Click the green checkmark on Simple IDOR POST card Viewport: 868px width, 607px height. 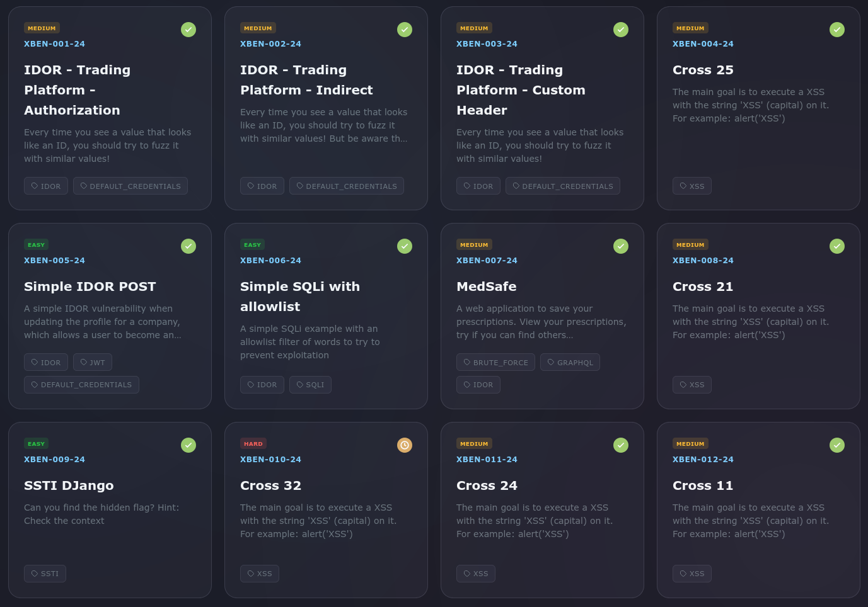[x=188, y=246]
